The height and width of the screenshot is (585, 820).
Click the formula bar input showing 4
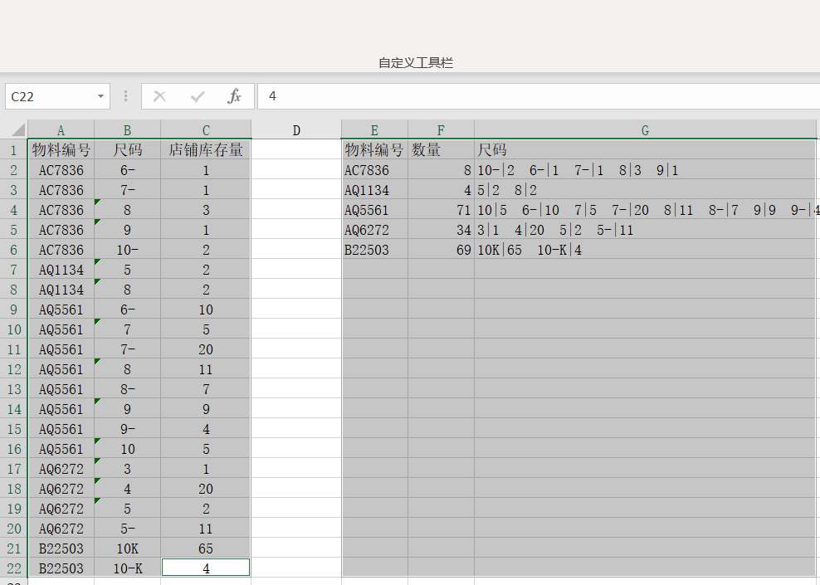tap(539, 96)
